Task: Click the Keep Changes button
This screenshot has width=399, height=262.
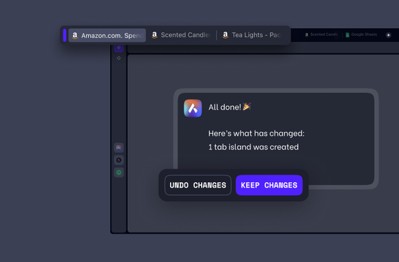Action: point(269,185)
